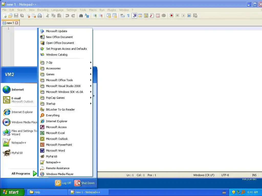Expand the Games folder
This screenshot has width=262, height=196.
pyautogui.click(x=66, y=74)
